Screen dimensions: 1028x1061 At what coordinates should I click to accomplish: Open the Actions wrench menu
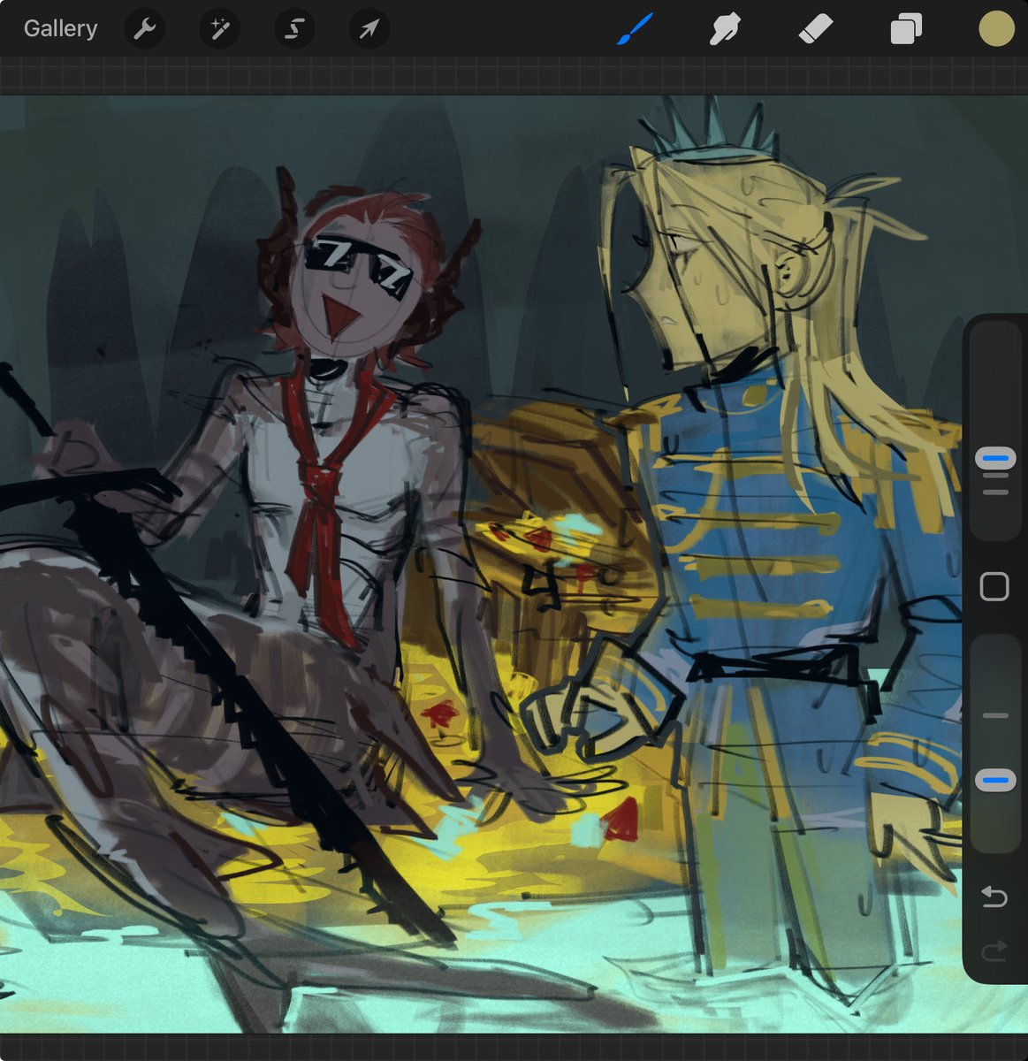click(x=144, y=29)
